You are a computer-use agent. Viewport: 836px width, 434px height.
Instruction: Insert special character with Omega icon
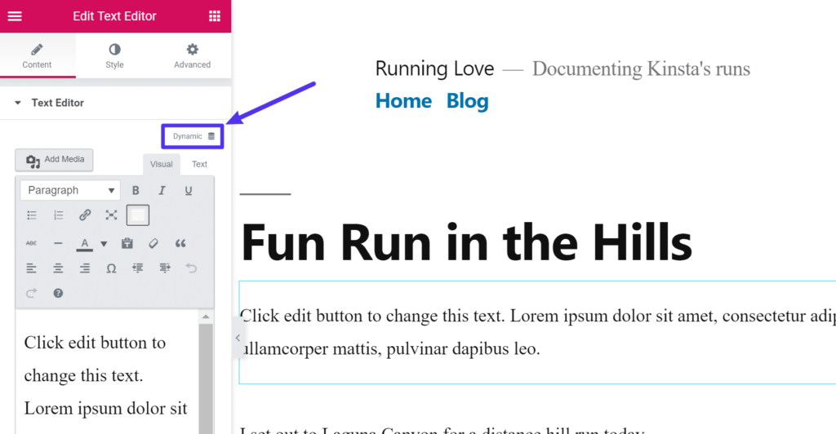coord(111,268)
